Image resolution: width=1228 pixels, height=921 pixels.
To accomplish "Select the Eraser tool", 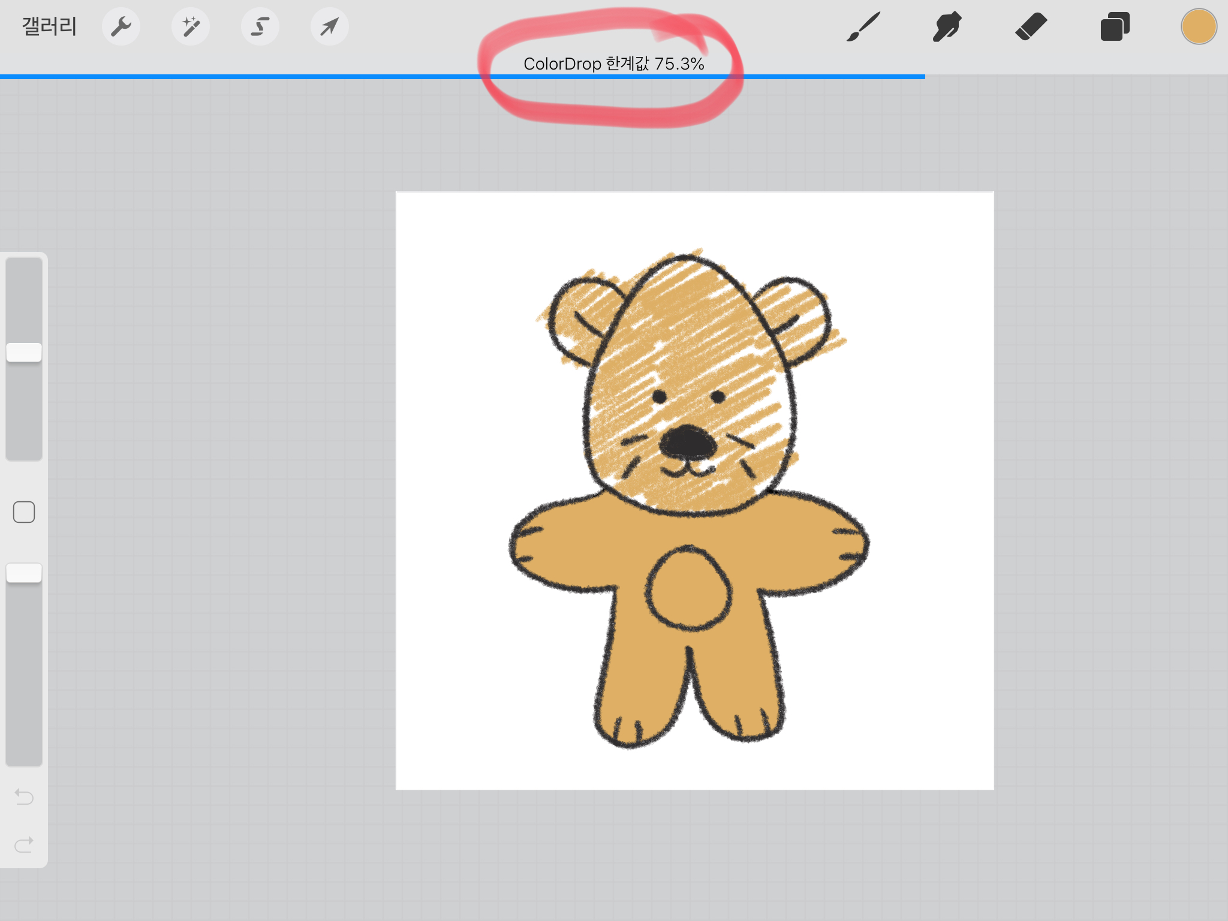I will coord(1031,27).
